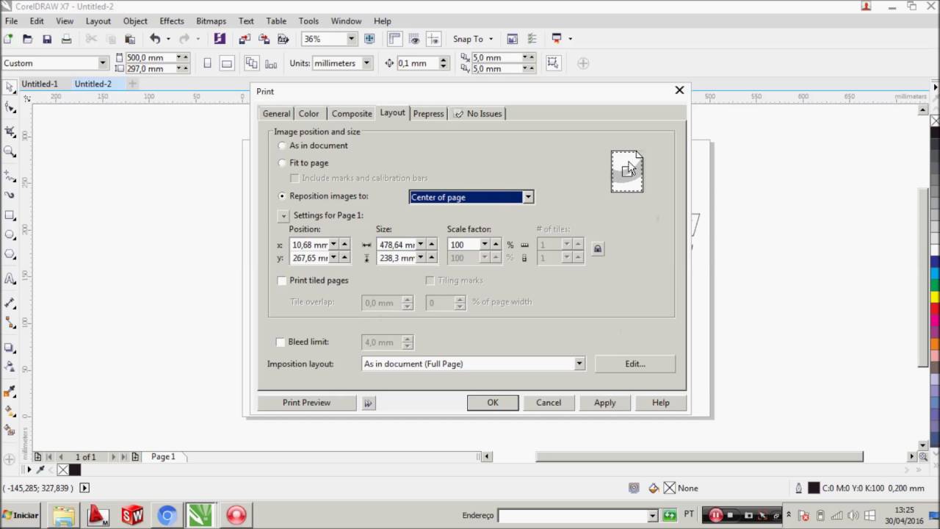Select the Zoom tool in toolbox
This screenshot has height=529, width=940.
click(10, 151)
